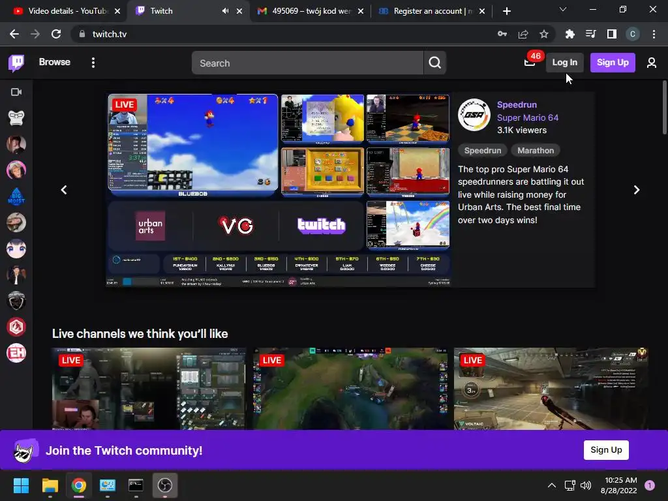This screenshot has width=668, height=501.
Task: Select the Marathon tag
Action: click(x=536, y=151)
